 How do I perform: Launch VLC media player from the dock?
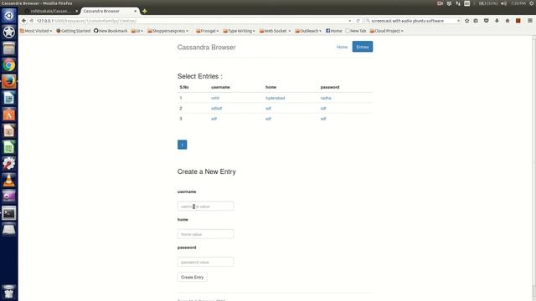pyautogui.click(x=9, y=181)
